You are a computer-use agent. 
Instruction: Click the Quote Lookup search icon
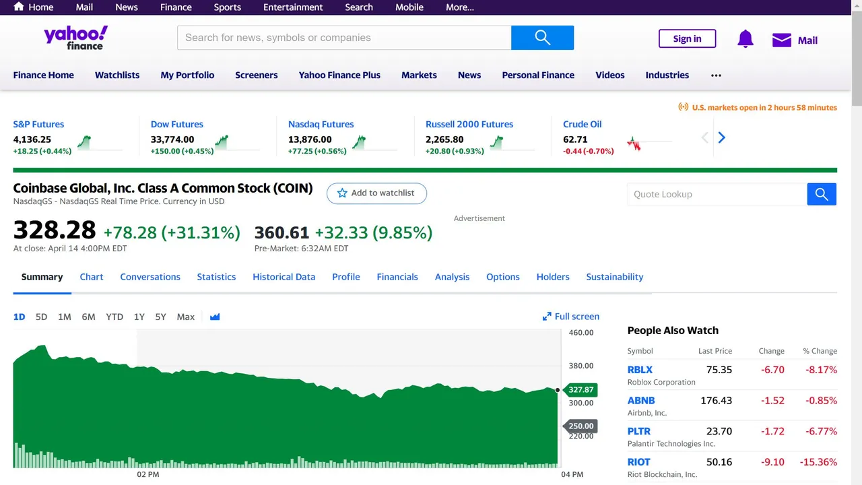point(822,194)
